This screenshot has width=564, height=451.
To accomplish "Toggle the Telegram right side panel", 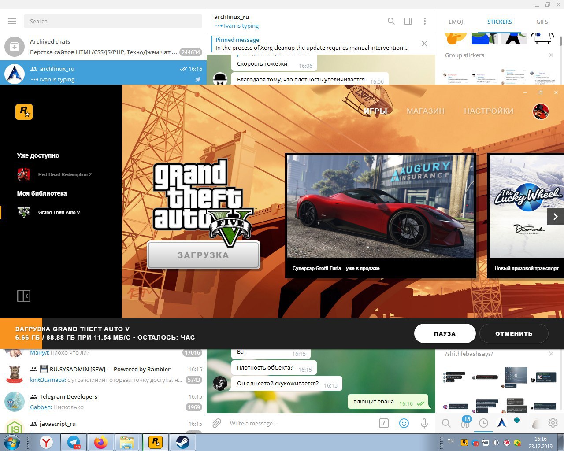I will [x=408, y=21].
